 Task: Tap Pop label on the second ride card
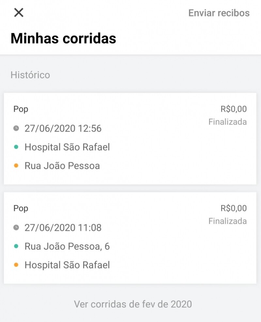(x=21, y=208)
